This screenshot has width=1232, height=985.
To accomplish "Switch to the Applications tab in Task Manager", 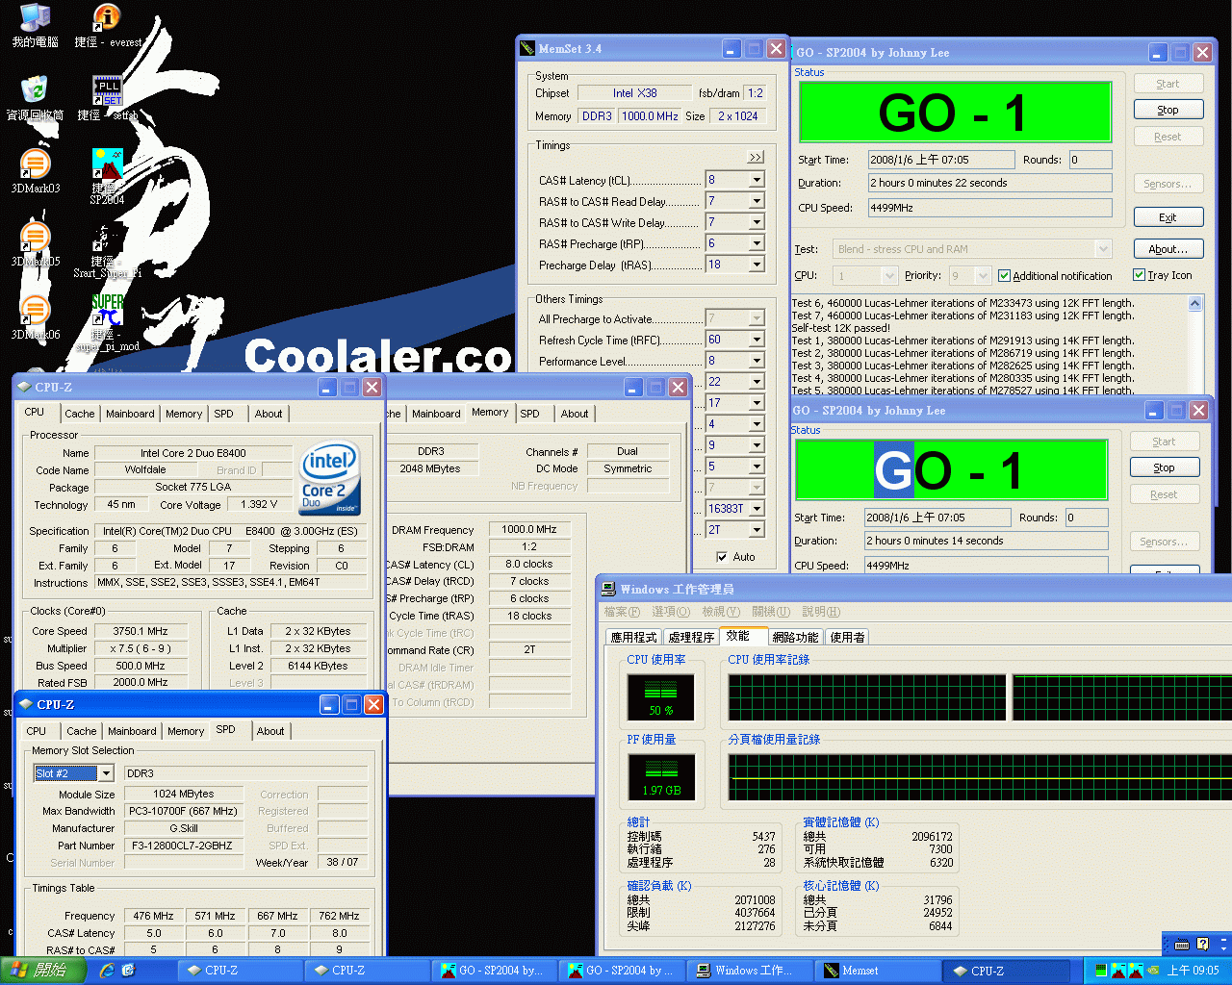I will point(633,637).
